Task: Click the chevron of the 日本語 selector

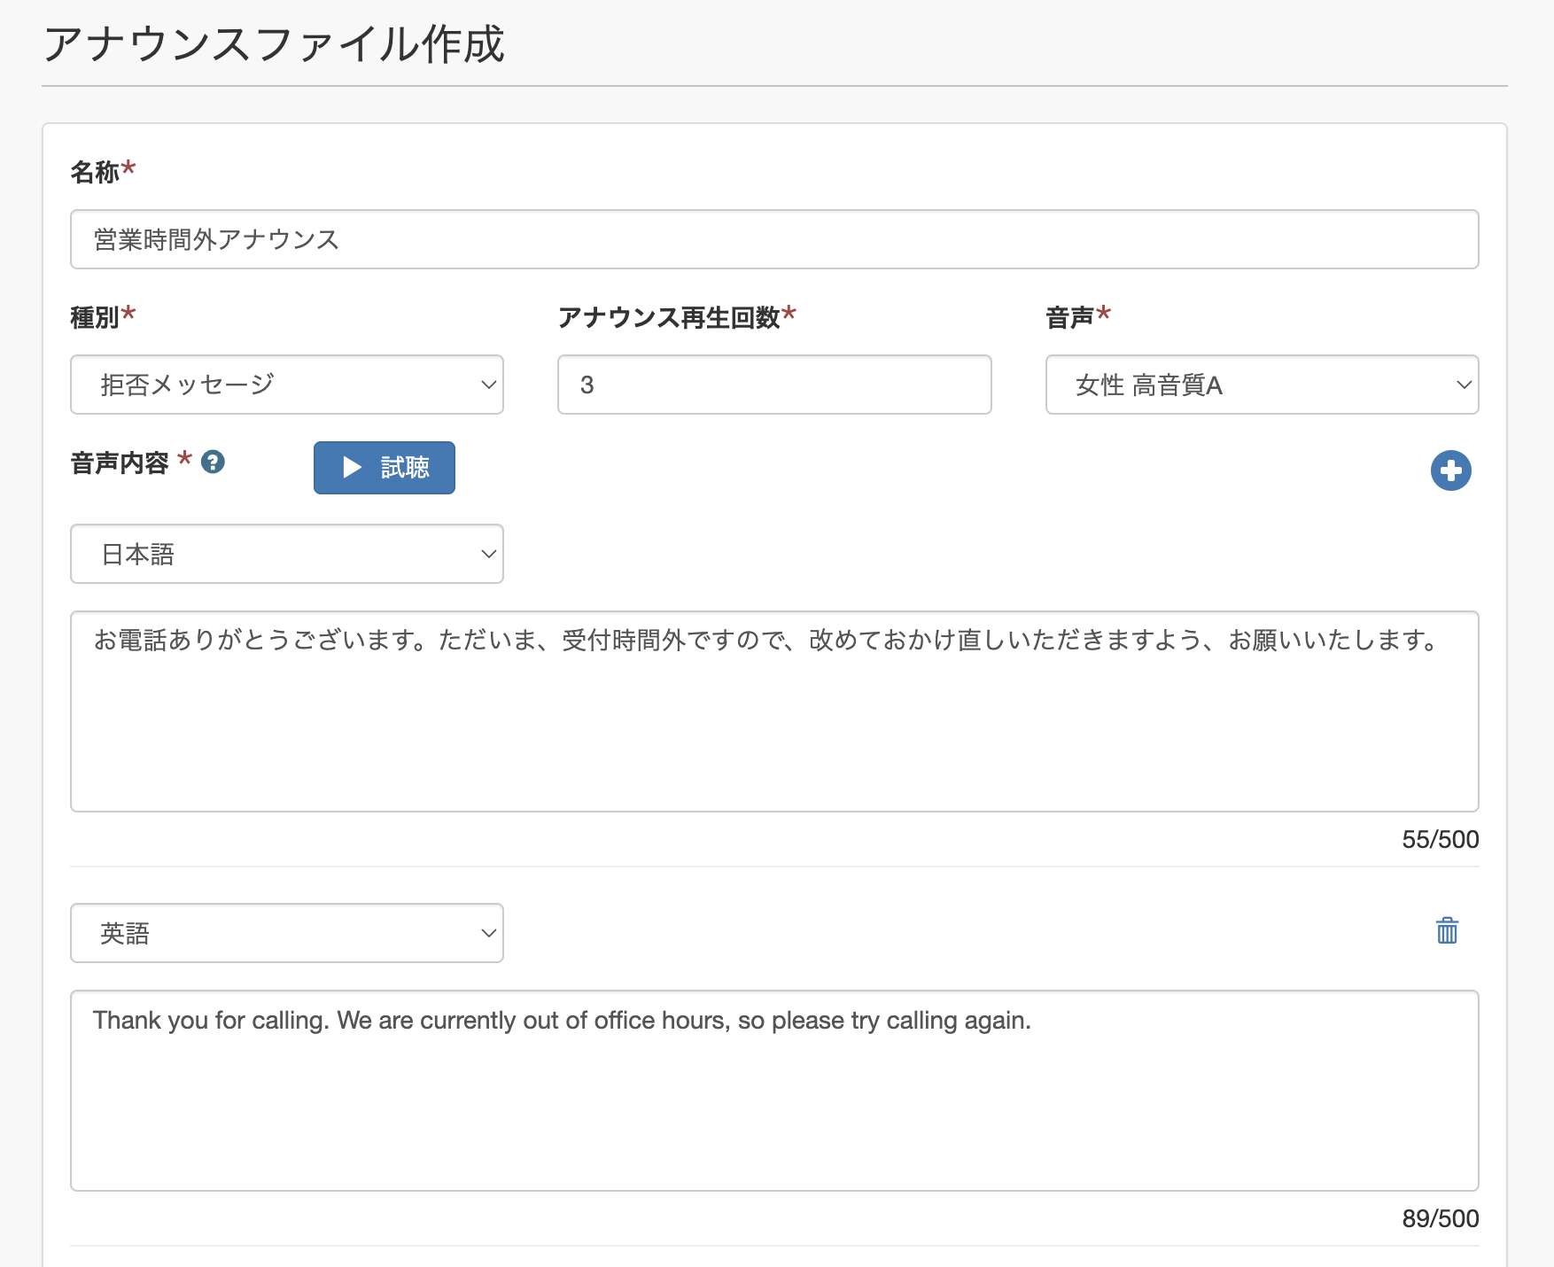Action: 489,554
